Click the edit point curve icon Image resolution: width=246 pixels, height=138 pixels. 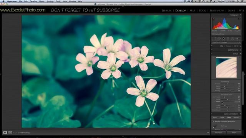239,43
